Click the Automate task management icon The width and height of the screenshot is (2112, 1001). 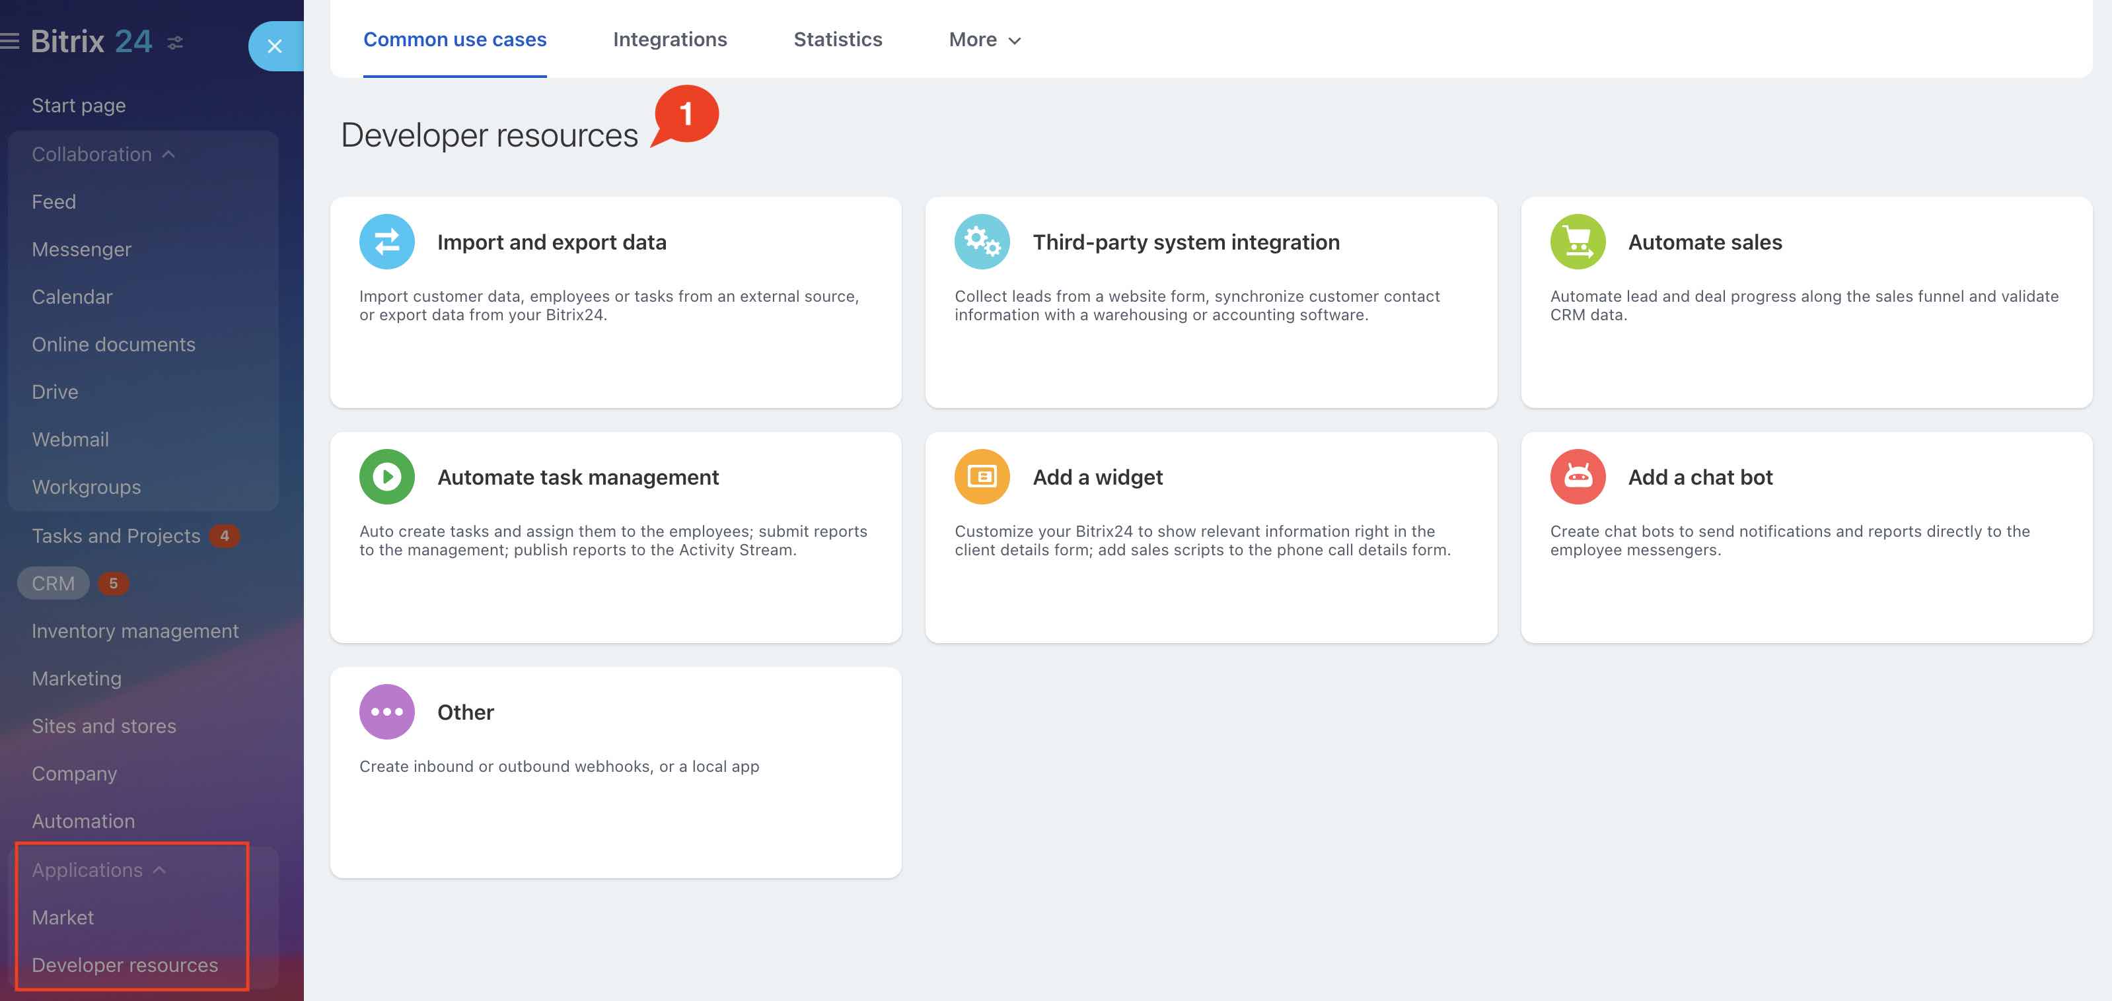pos(386,476)
